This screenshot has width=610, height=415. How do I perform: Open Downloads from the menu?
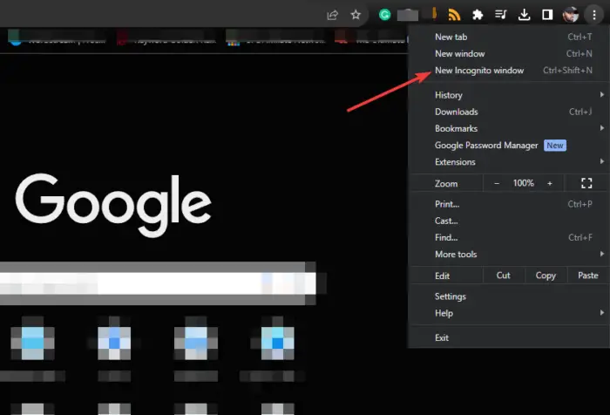click(x=509, y=112)
